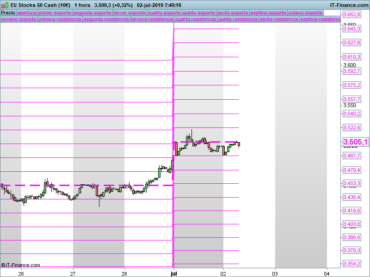This screenshot has width=370, height=277.
Task: Click the 3.550 axis label
Action: (350, 105)
